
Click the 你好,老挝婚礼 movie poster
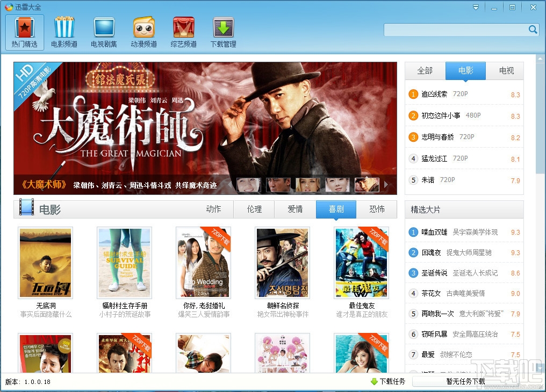point(203,263)
